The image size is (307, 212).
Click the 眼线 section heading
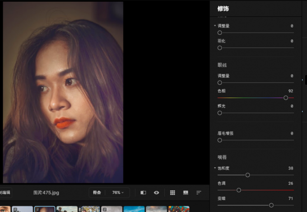222,65
